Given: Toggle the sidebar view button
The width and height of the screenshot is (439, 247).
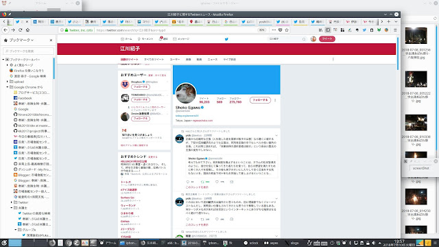Looking at the screenshot, I should [328, 30].
